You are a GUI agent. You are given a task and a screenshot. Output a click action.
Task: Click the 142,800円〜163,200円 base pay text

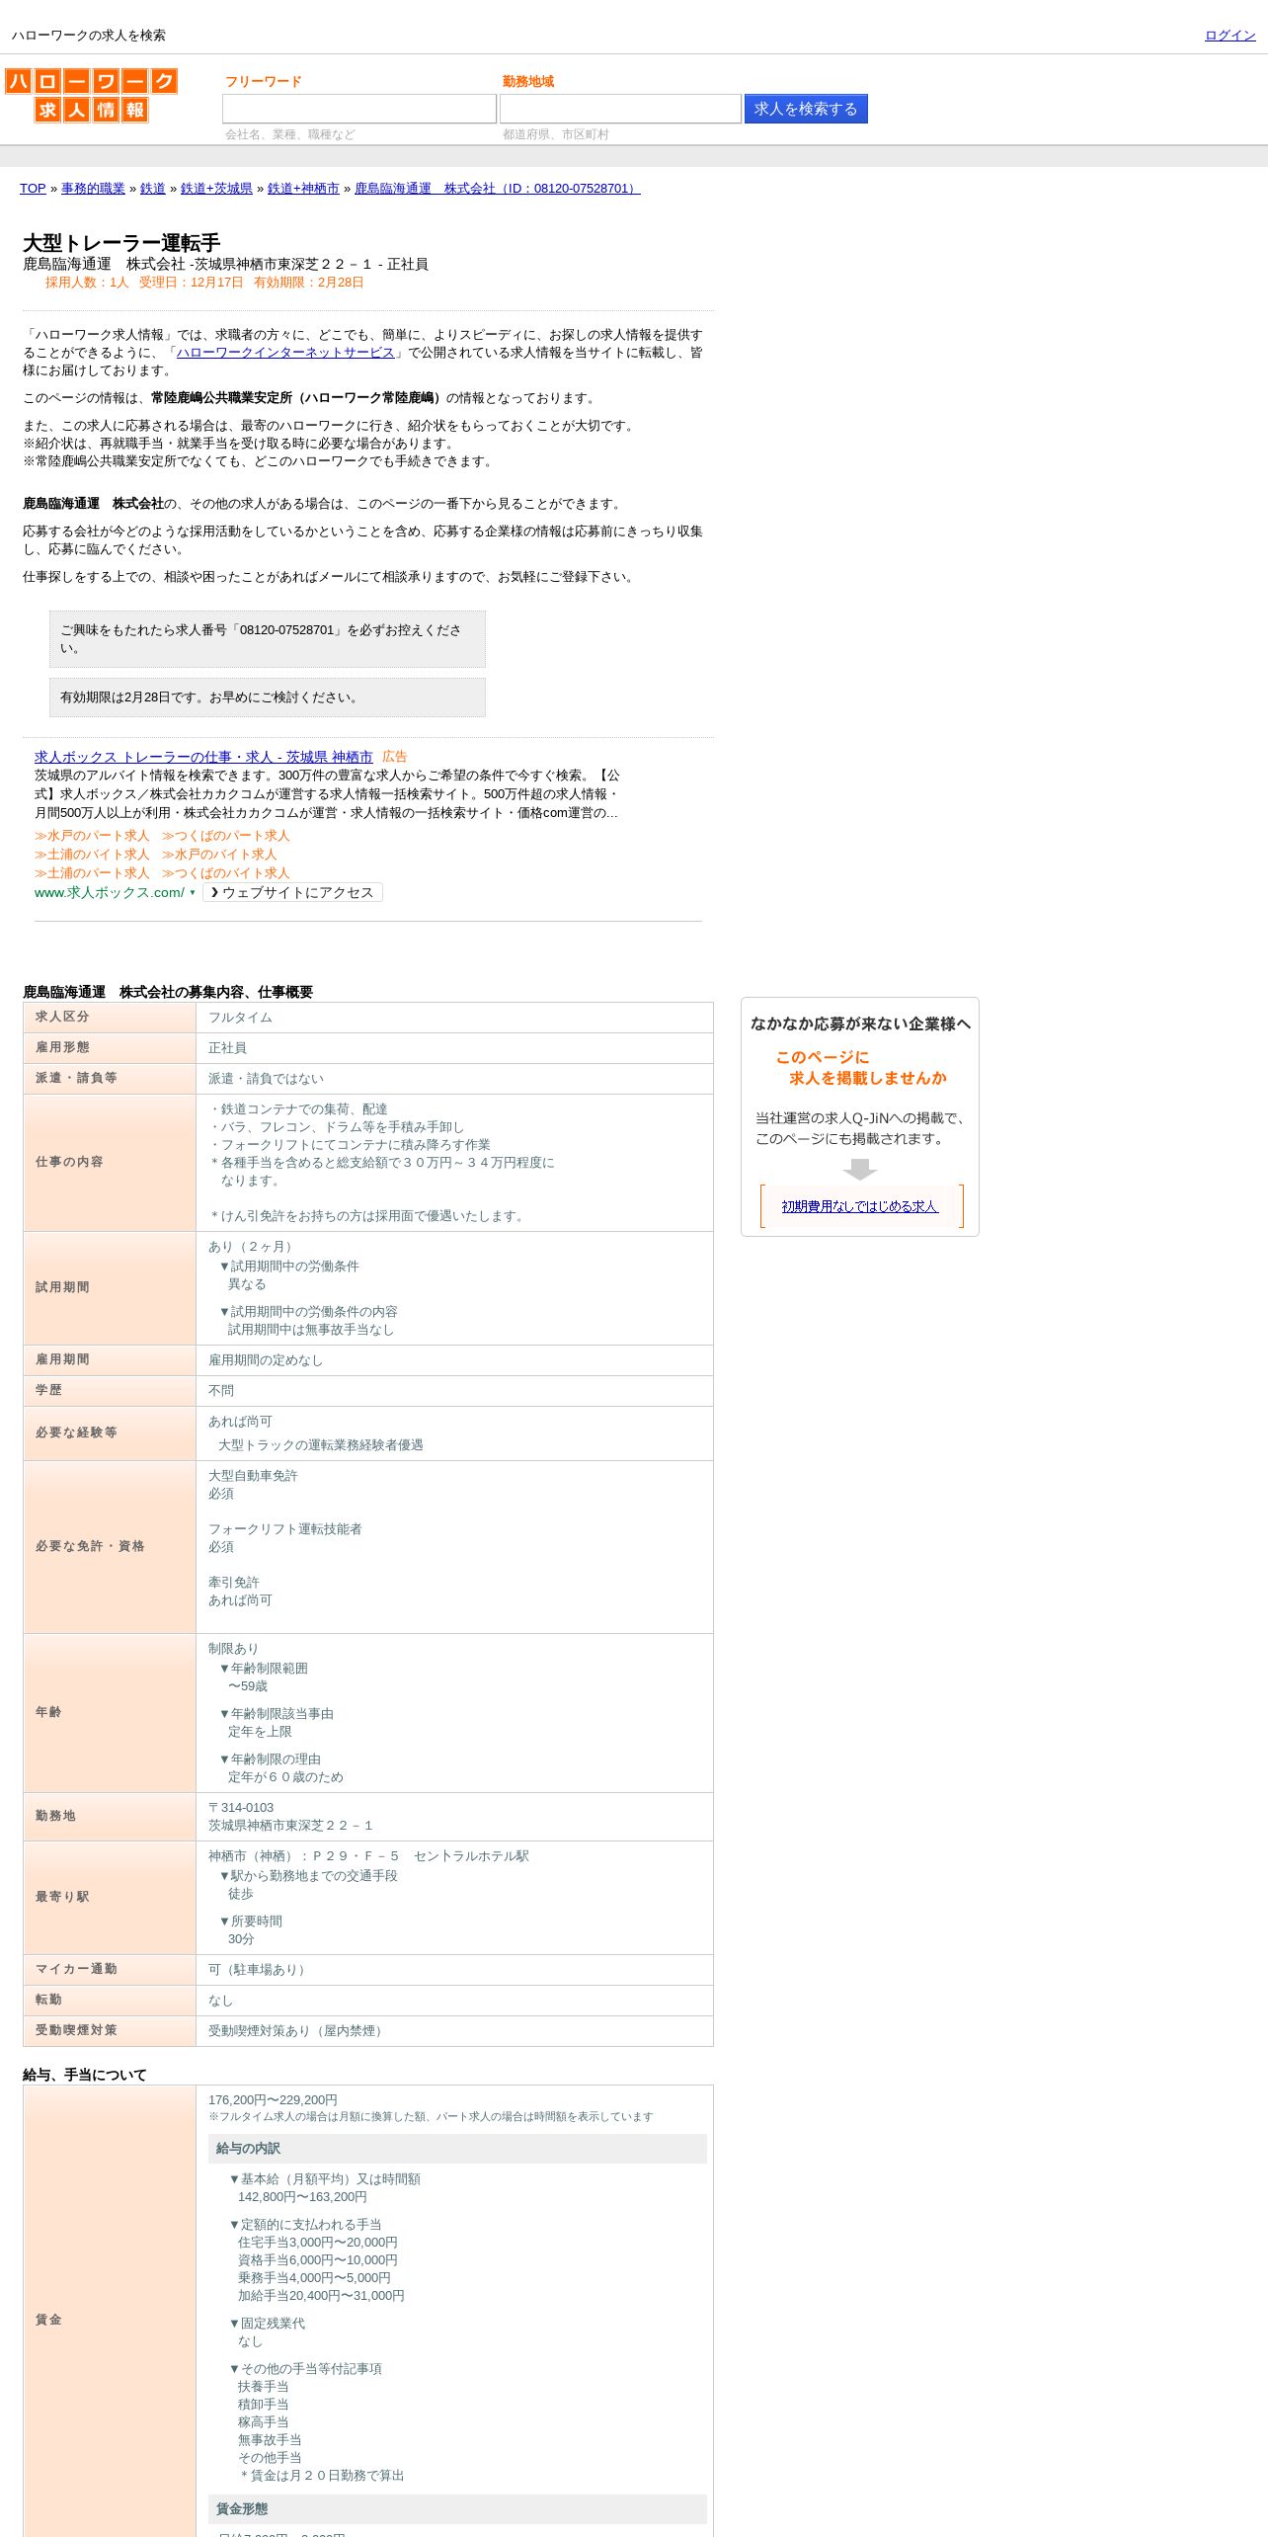[302, 2197]
